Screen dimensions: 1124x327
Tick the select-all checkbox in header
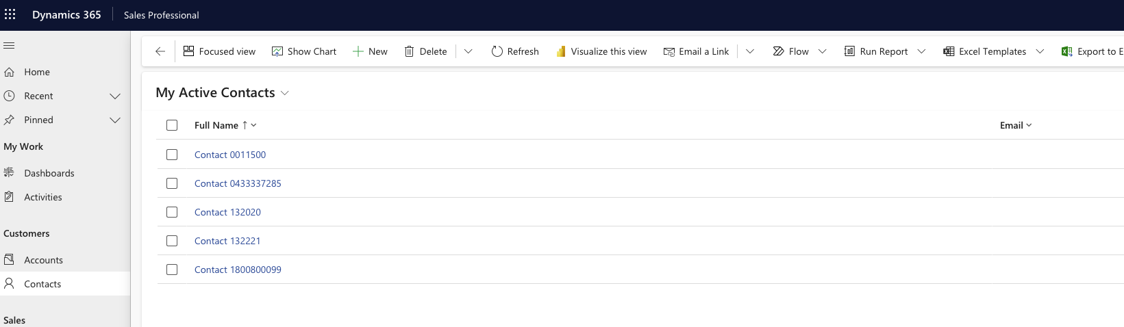tap(172, 125)
